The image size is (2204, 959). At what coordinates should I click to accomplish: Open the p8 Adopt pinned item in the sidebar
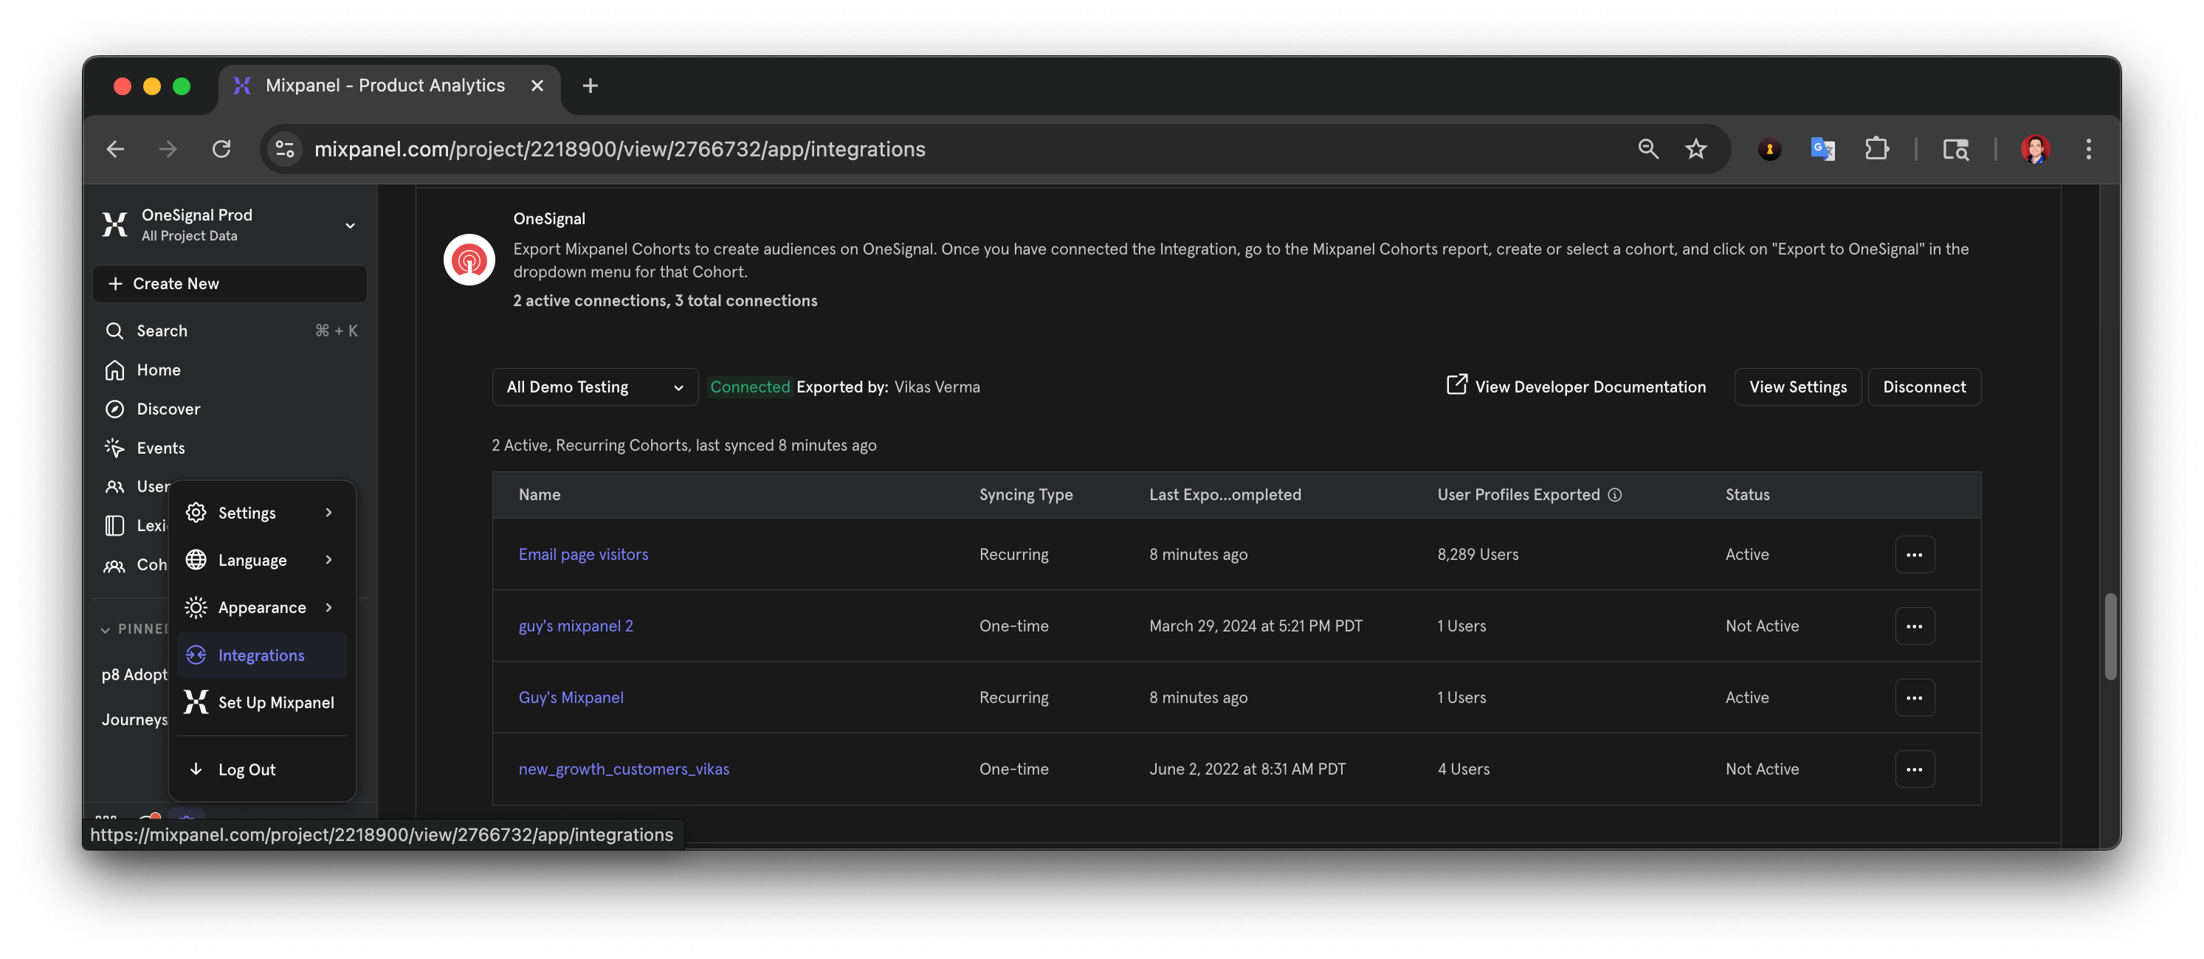click(134, 674)
